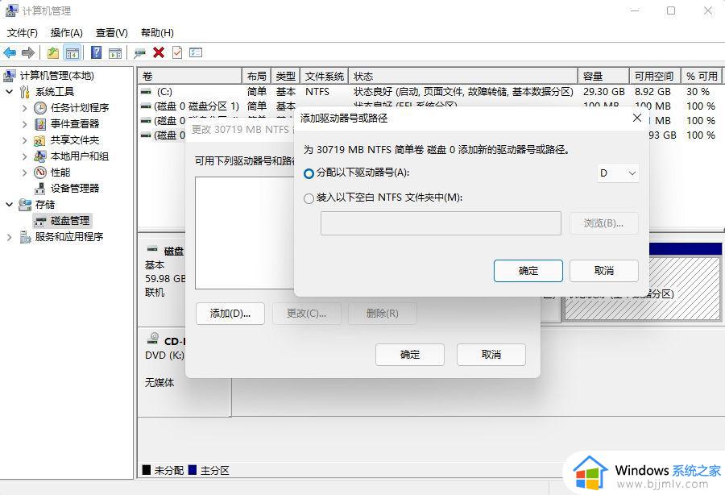Sort by the 可用空间 column header
This screenshot has width=725, height=495.
[x=655, y=76]
